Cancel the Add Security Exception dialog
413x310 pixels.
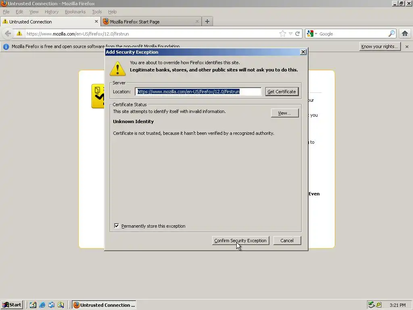[x=287, y=241]
